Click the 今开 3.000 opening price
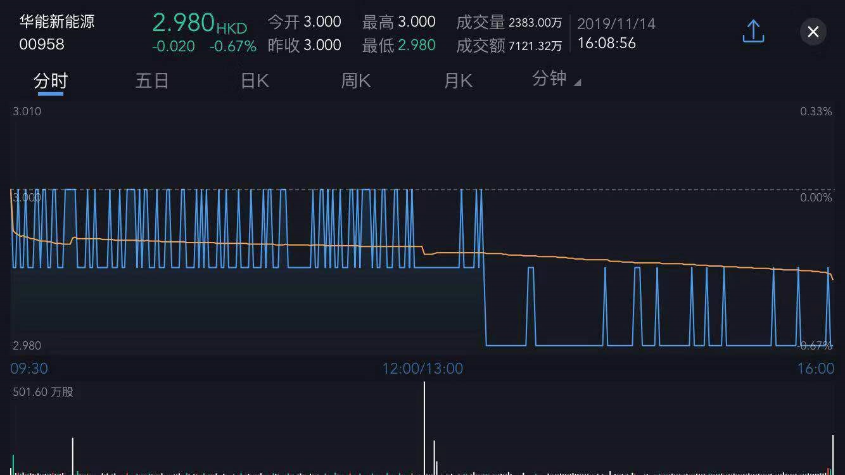 [305, 22]
